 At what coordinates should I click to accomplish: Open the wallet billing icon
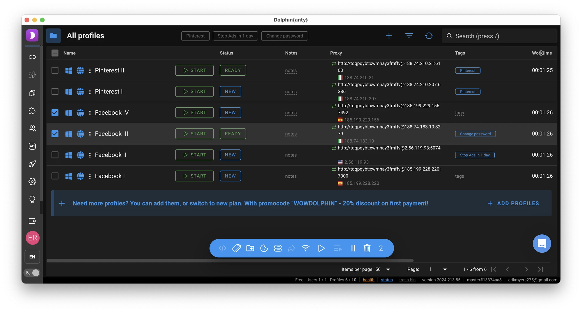pos(32,221)
